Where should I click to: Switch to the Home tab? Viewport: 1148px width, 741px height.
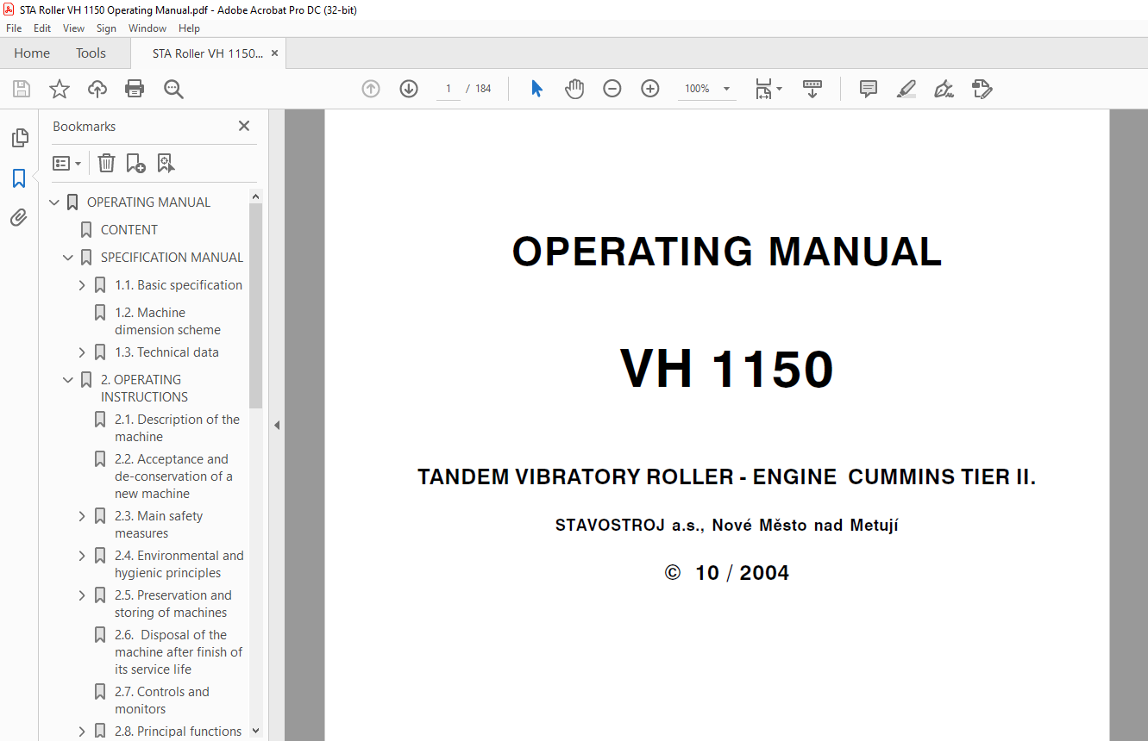click(32, 53)
